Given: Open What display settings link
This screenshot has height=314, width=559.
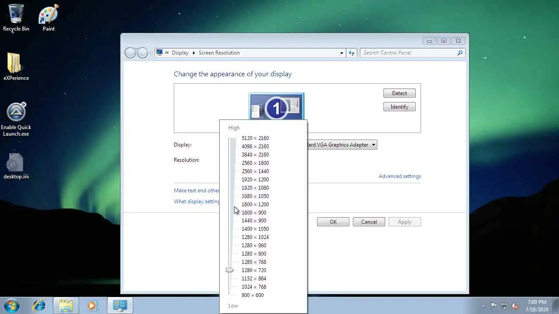Looking at the screenshot, I should click(197, 201).
